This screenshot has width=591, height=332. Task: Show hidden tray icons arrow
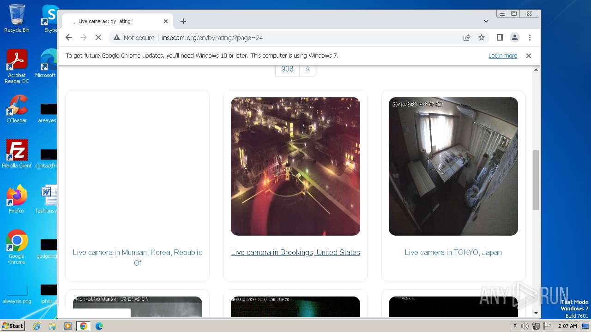tap(515, 326)
